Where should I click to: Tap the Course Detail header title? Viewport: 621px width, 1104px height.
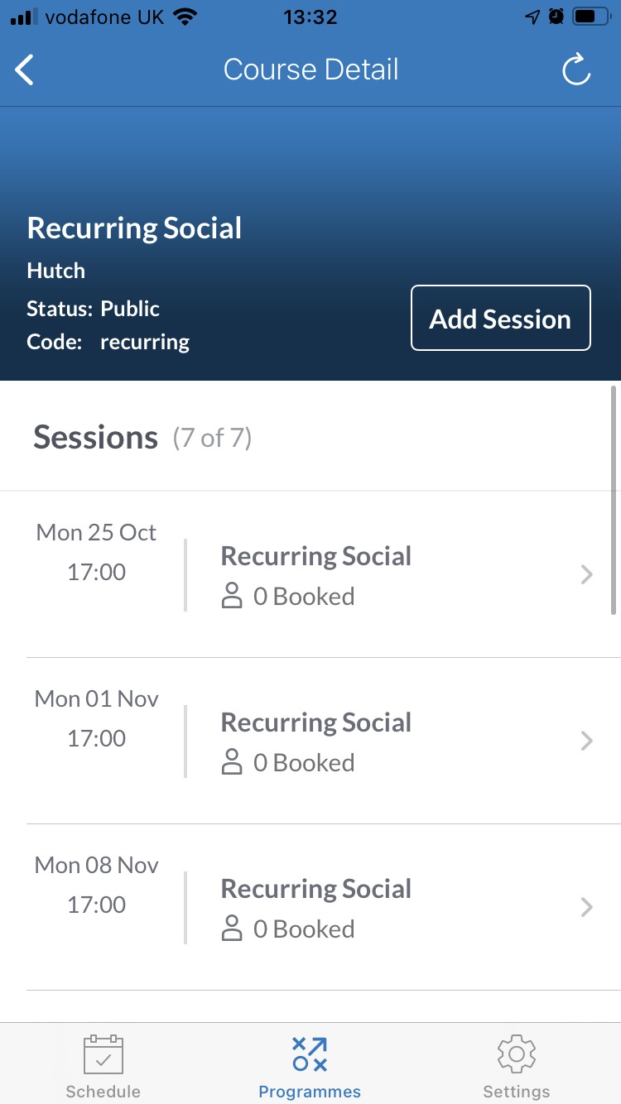tap(310, 70)
